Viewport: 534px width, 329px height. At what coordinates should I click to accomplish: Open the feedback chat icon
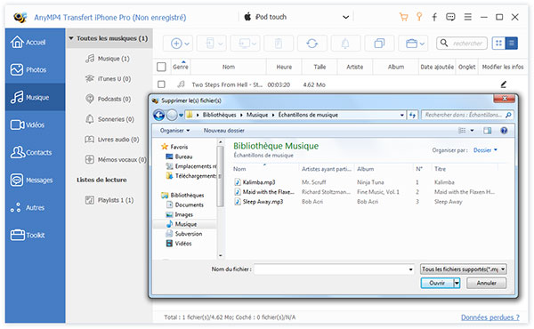click(x=450, y=17)
